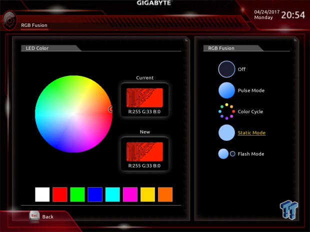Open the RGB Fusion tab at top
The image size is (310, 232).
pyautogui.click(x=34, y=25)
